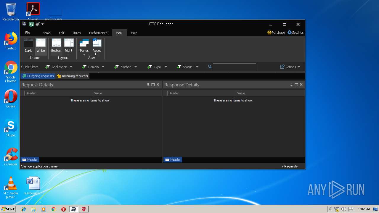Click the Domain filter funnel icon
Viewport: 379px width, 213px height.
pos(84,67)
